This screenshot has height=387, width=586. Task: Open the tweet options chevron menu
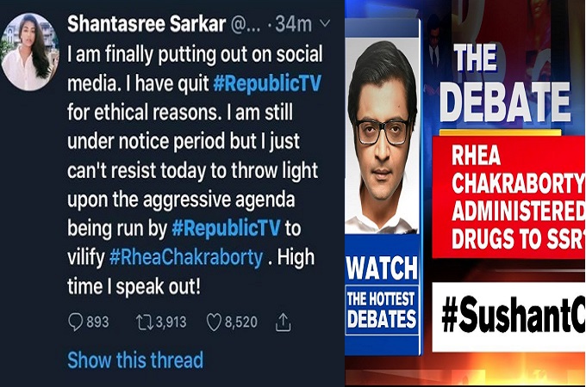pyautogui.click(x=325, y=23)
